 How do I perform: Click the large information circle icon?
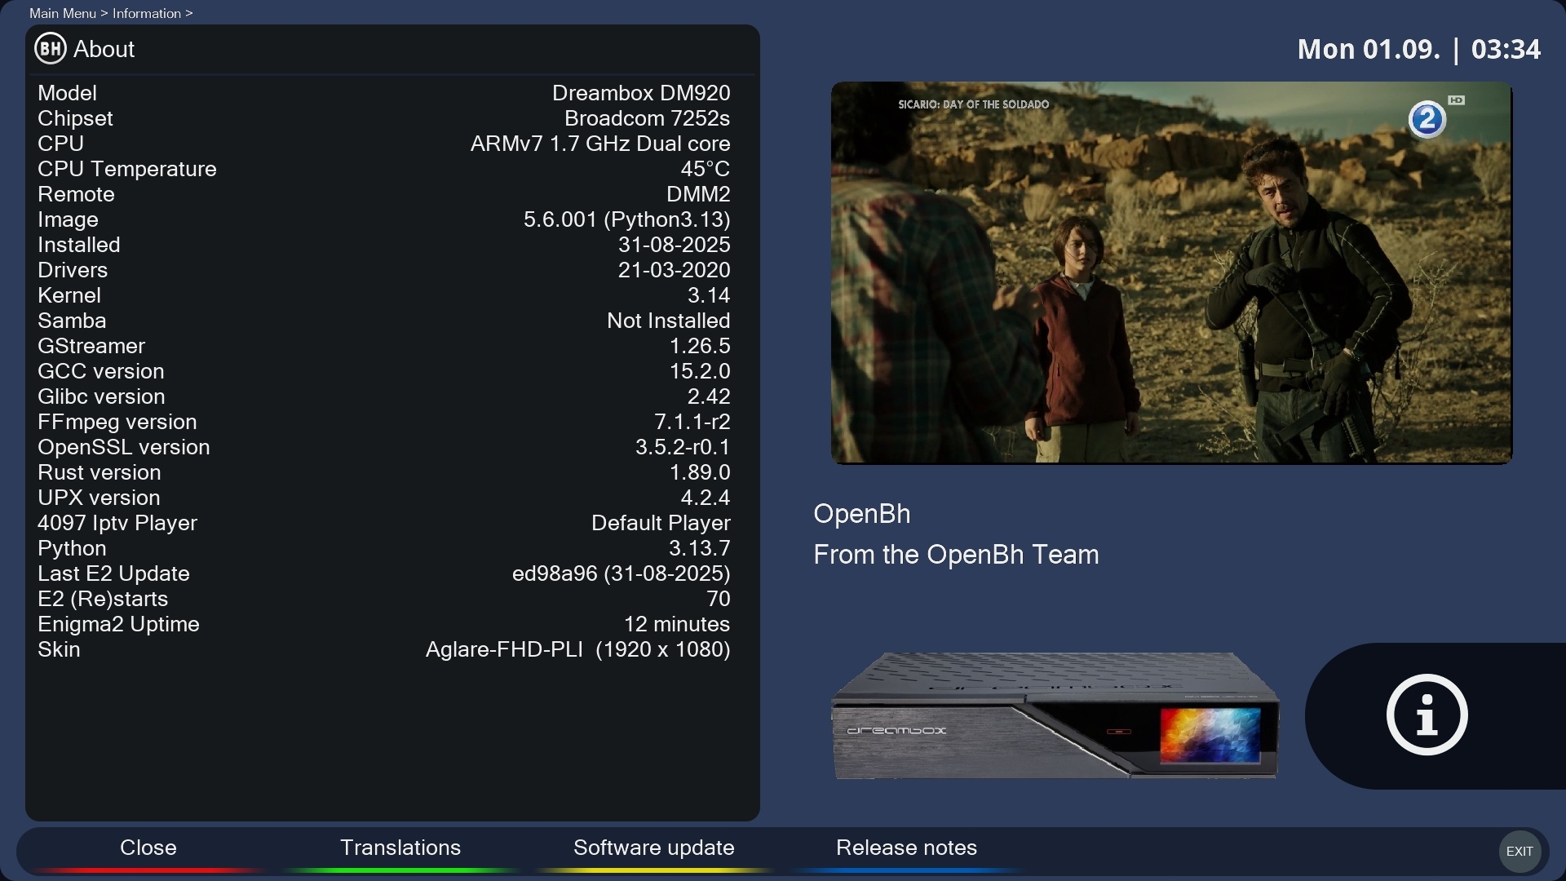pos(1427,715)
